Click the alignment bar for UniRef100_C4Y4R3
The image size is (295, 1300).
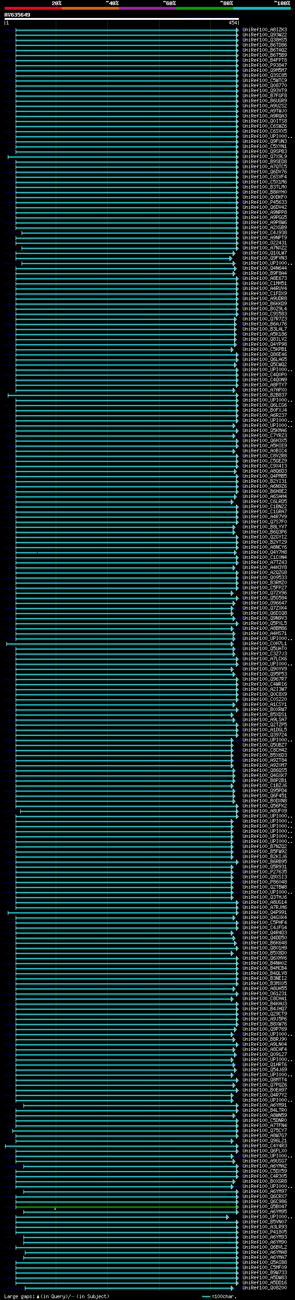click(x=122, y=1146)
